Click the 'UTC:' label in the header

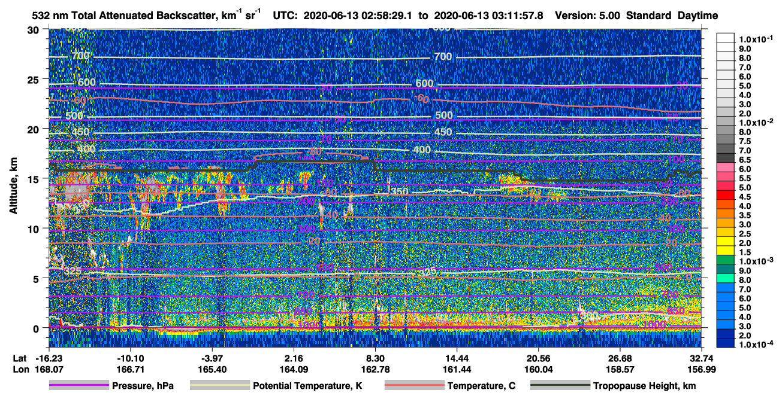[x=285, y=15]
